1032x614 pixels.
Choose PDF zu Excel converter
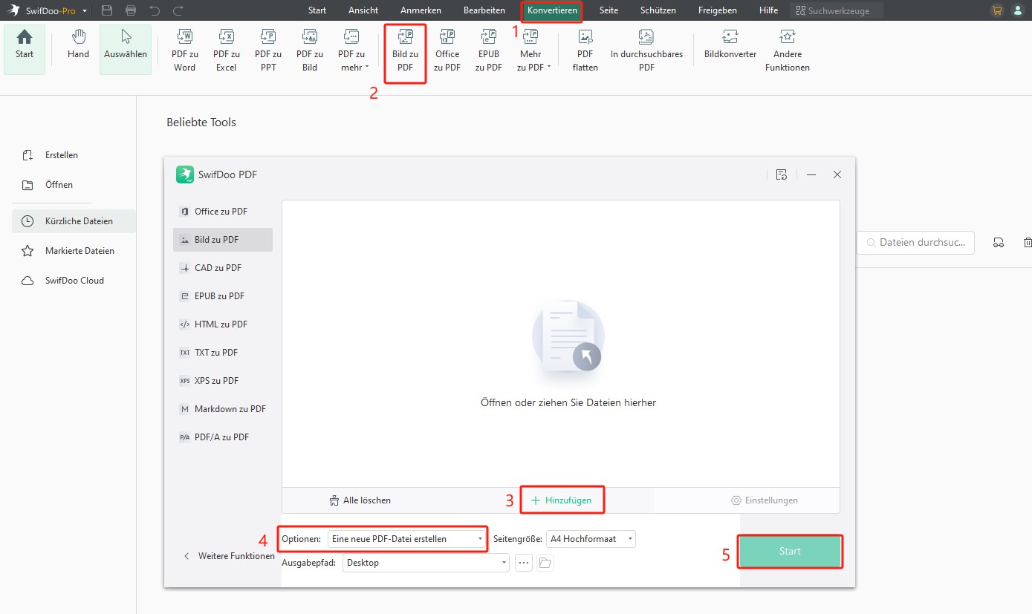226,49
